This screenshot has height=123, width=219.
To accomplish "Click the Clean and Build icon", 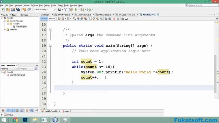I will point(71,10).
